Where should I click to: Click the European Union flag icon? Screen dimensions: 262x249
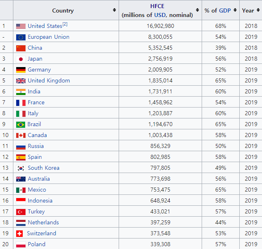click(21, 37)
